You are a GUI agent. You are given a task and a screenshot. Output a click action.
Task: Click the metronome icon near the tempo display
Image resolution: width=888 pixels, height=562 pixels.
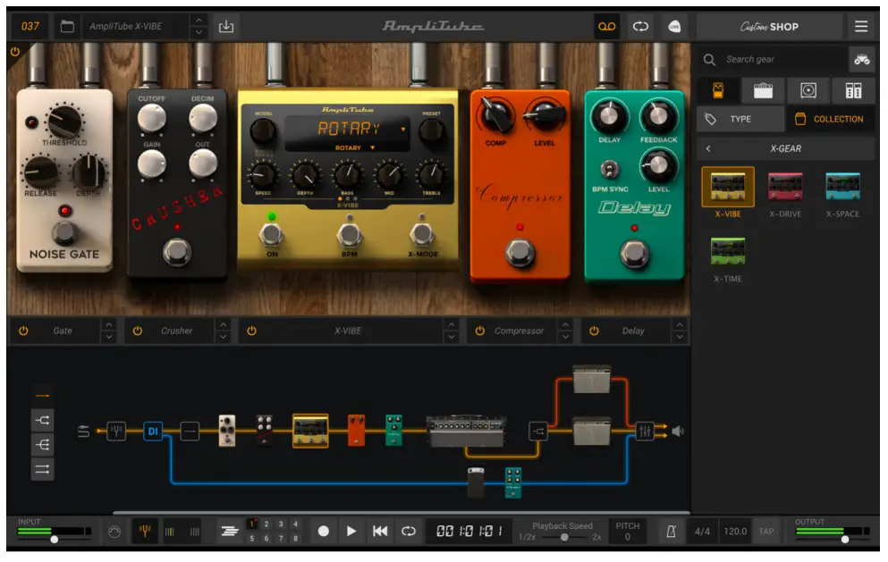point(672,531)
